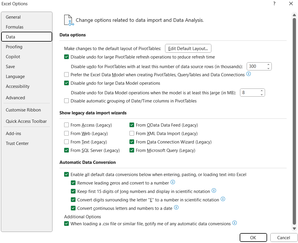Select the Data options category
298x243 pixels.
pos(27,37)
